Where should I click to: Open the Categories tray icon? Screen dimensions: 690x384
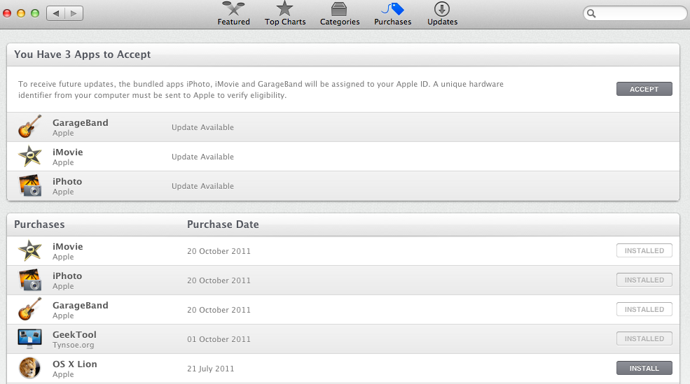[x=339, y=9]
